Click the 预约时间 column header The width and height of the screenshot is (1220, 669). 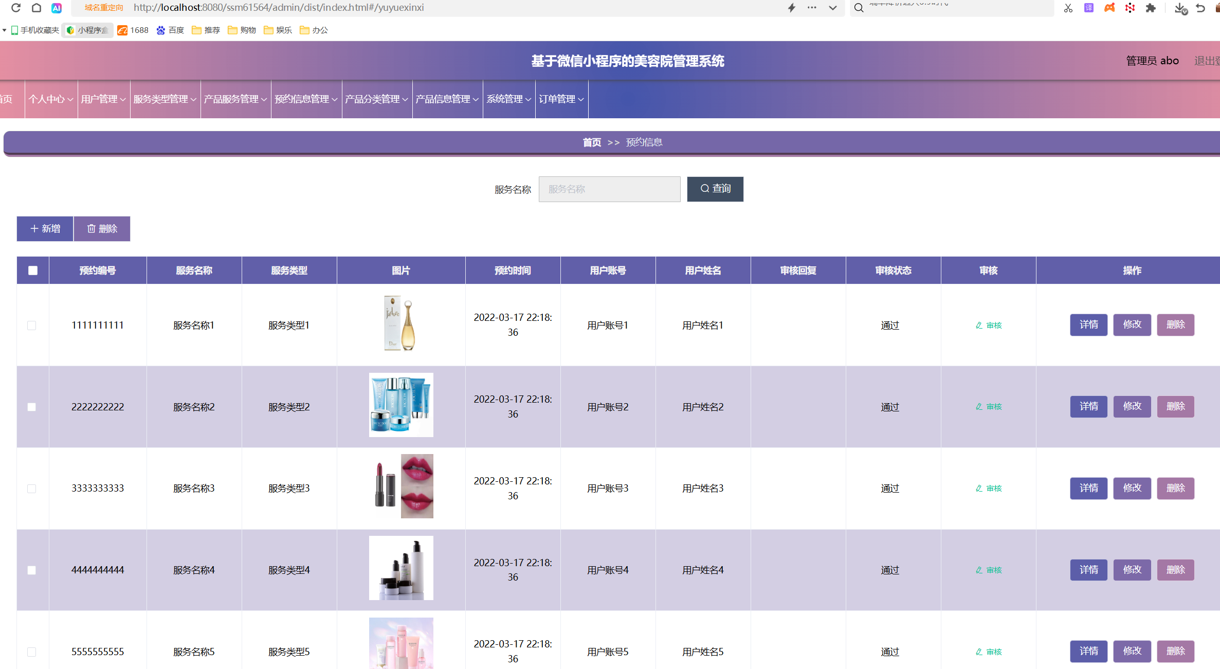[513, 270]
